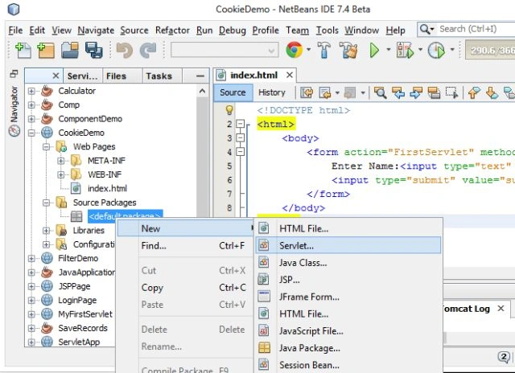Click the Redo arrow icon
This screenshot has height=373, width=515.
tap(148, 51)
